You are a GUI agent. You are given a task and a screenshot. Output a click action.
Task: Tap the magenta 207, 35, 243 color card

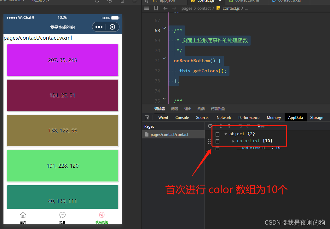click(x=62, y=60)
